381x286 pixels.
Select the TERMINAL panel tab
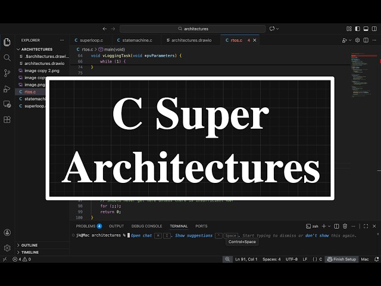(x=179, y=226)
